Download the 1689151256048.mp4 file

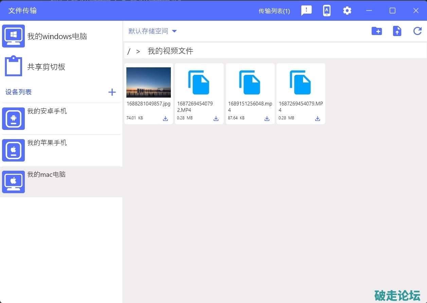pyautogui.click(x=267, y=118)
